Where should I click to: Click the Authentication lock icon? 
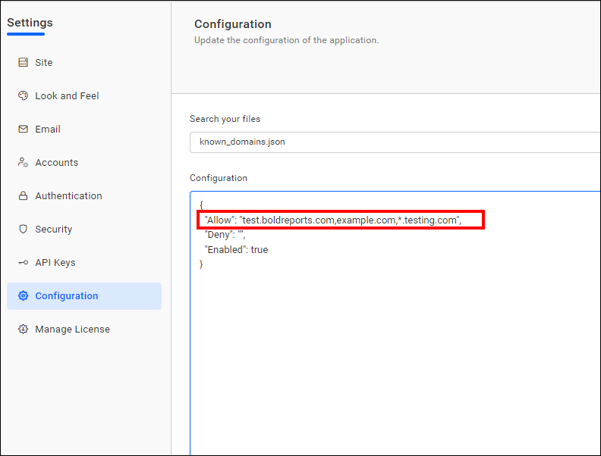[x=23, y=195]
